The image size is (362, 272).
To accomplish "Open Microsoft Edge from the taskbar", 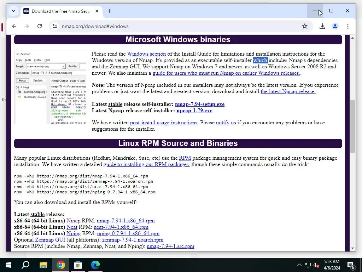I will click(x=95, y=265).
